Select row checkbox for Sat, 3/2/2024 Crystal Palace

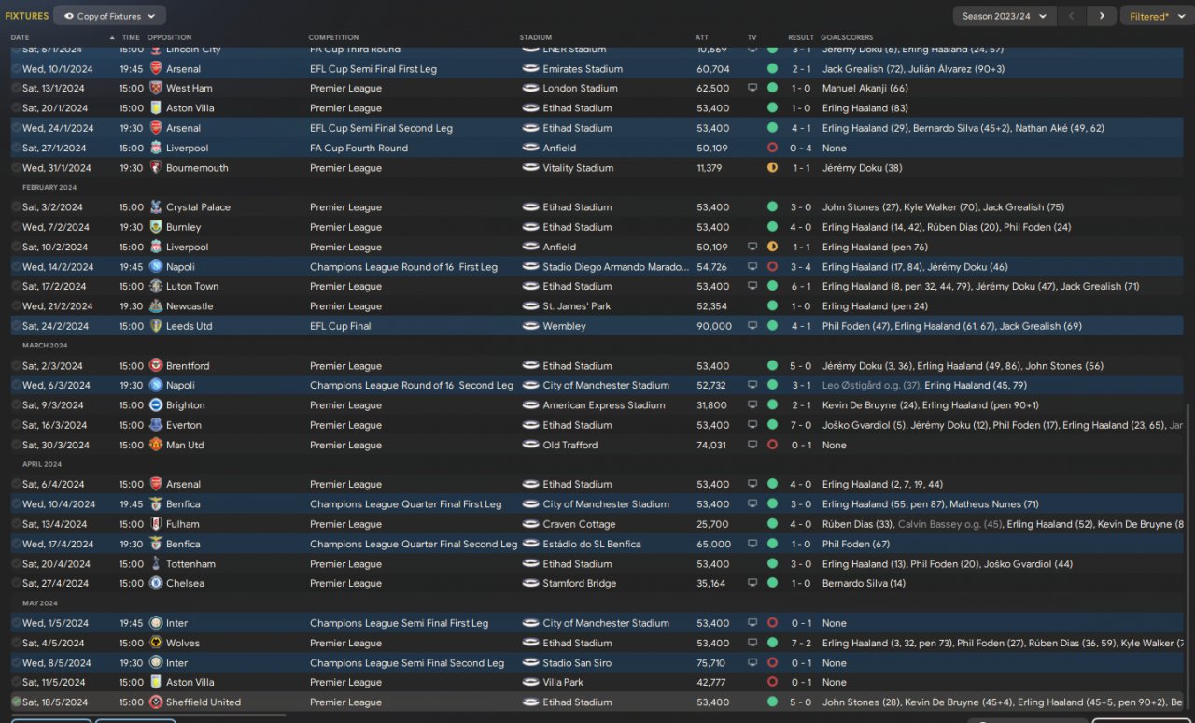pyautogui.click(x=16, y=207)
